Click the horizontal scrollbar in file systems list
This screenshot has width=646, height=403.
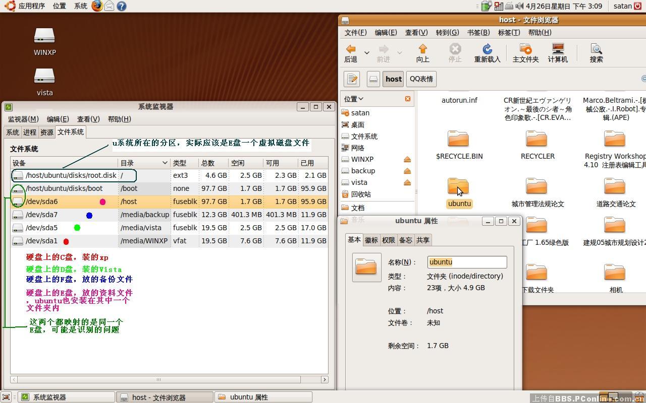158,379
